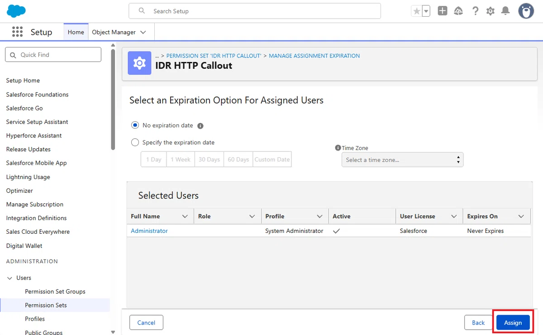The image size is (543, 335).
Task: Choose the 1 Week expiration option
Action: click(x=181, y=160)
